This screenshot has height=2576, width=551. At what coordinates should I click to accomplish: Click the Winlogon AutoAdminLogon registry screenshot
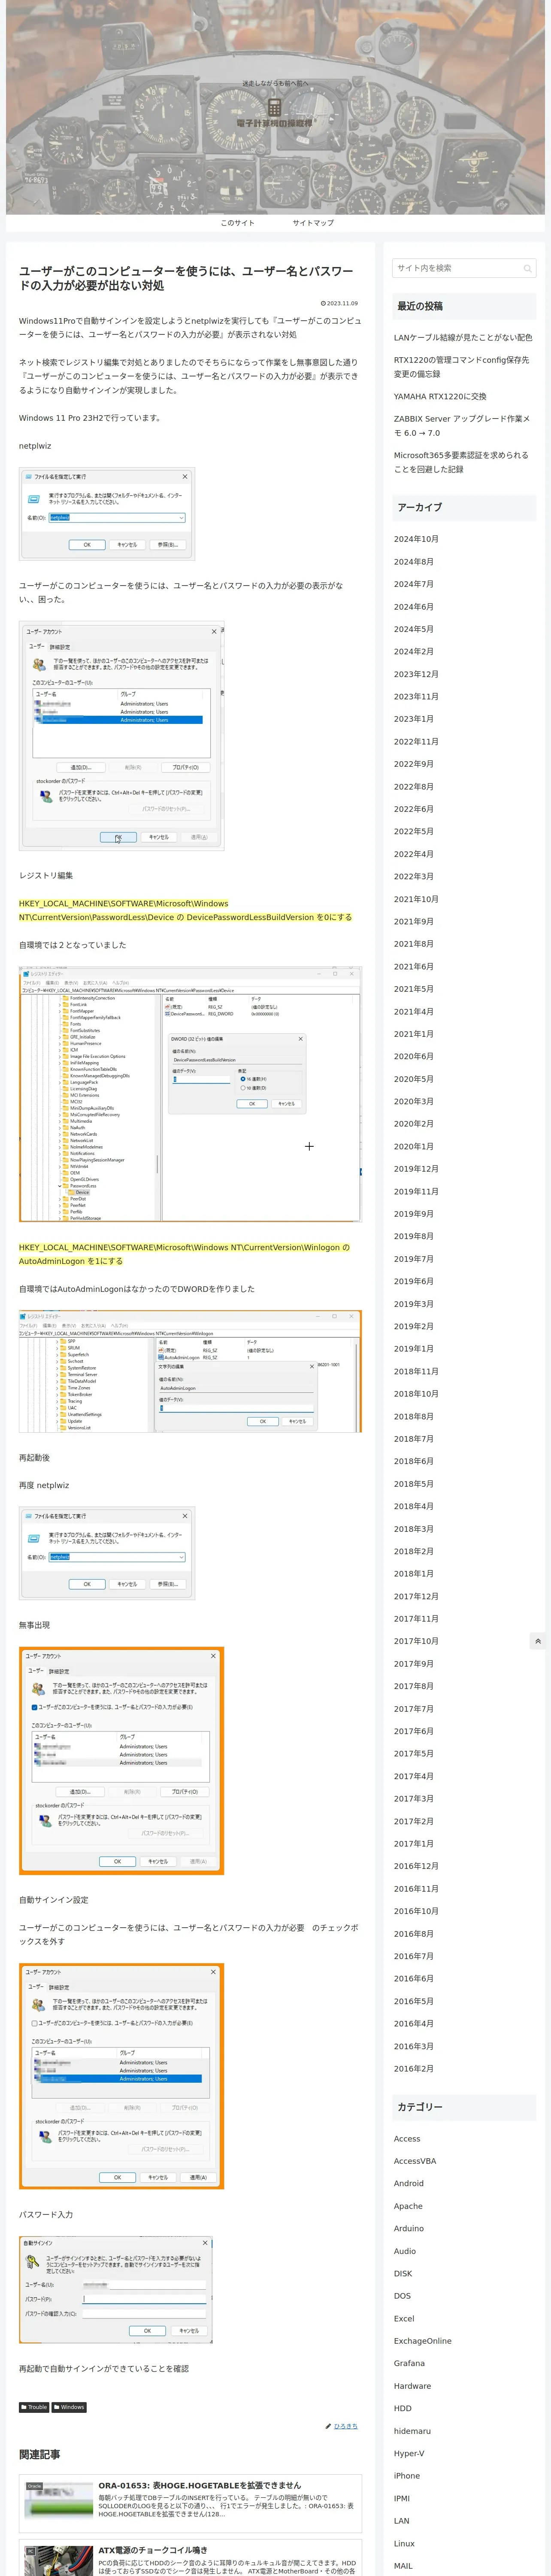pyautogui.click(x=190, y=1370)
